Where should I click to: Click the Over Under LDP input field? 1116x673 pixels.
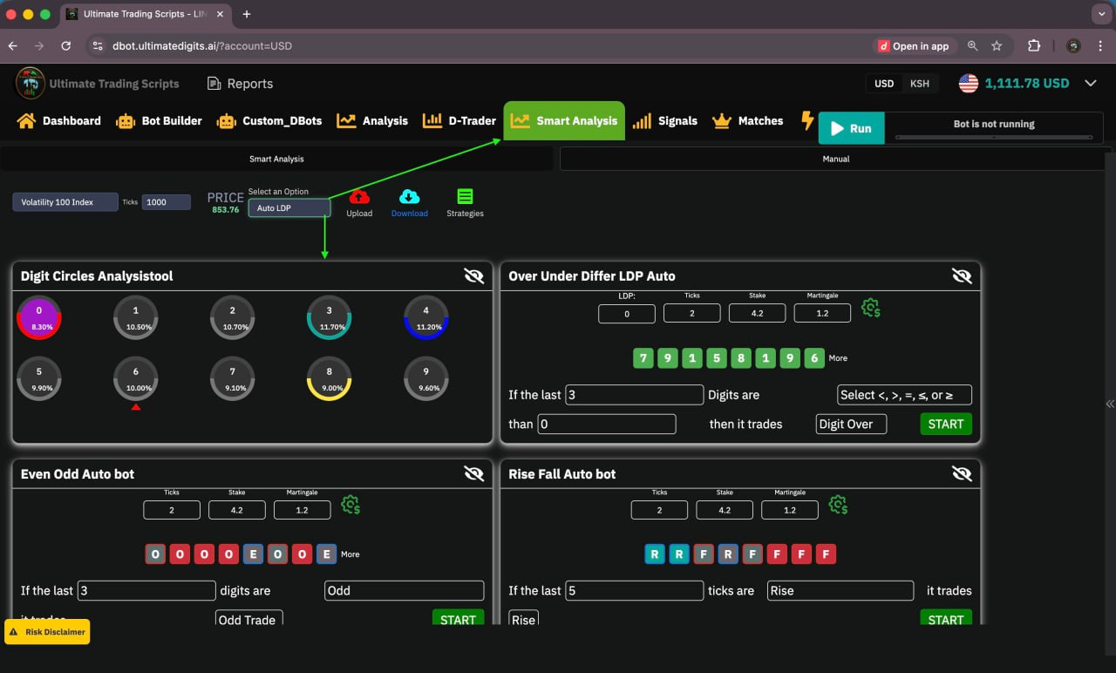click(x=626, y=313)
